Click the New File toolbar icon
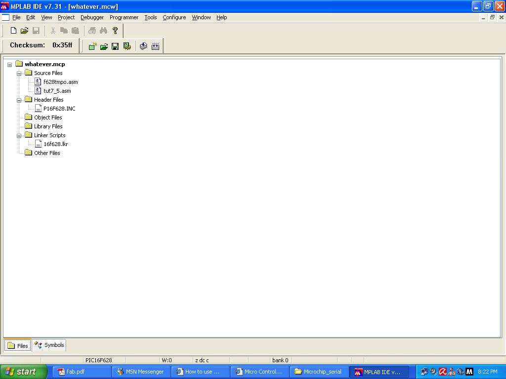 coord(13,31)
